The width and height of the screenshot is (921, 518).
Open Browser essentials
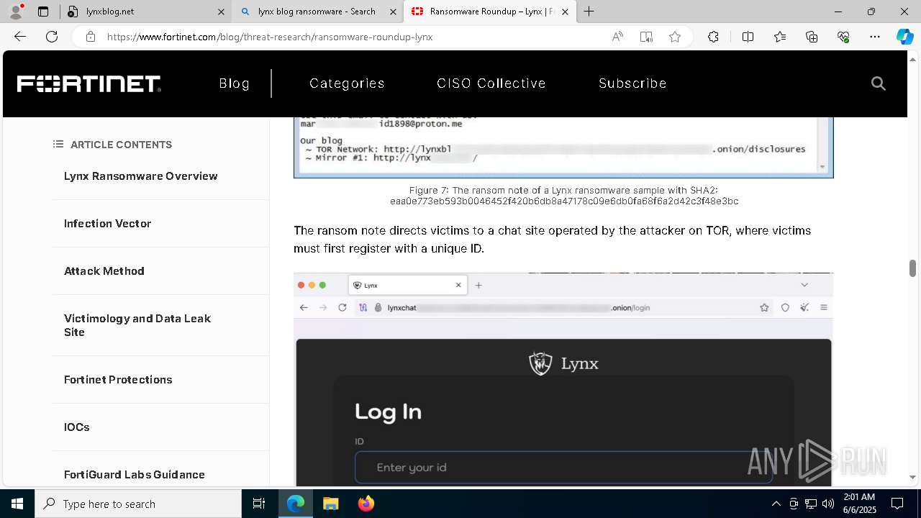point(843,37)
